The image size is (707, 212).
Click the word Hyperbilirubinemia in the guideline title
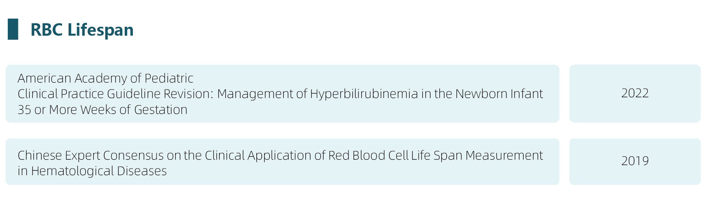(x=364, y=94)
